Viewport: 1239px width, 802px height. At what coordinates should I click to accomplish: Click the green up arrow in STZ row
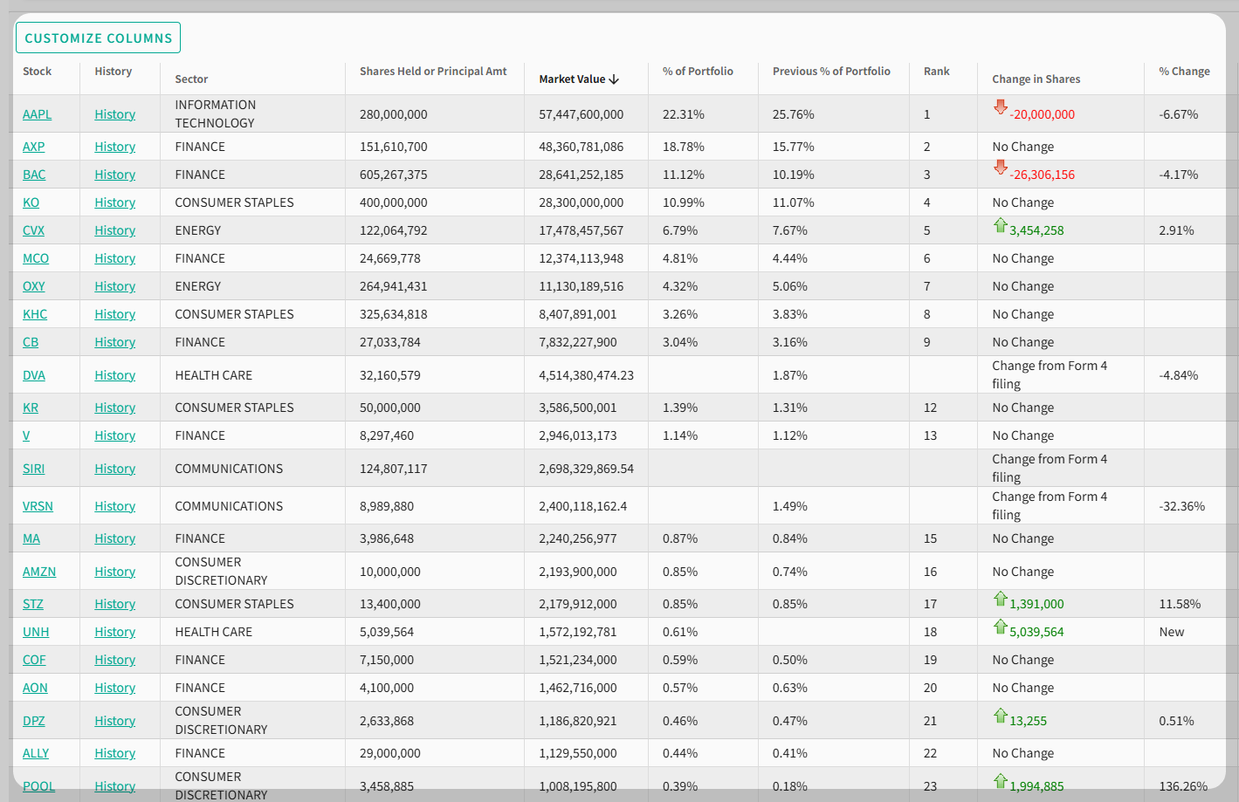tap(1001, 599)
